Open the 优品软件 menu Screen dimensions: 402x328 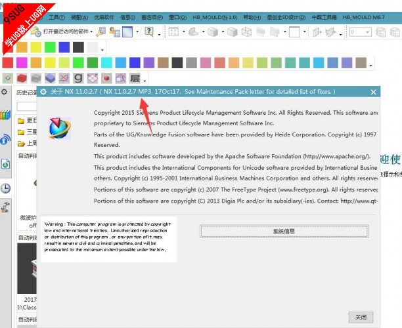[104, 18]
